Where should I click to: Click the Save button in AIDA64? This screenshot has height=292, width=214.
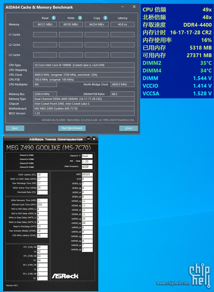click(15, 128)
